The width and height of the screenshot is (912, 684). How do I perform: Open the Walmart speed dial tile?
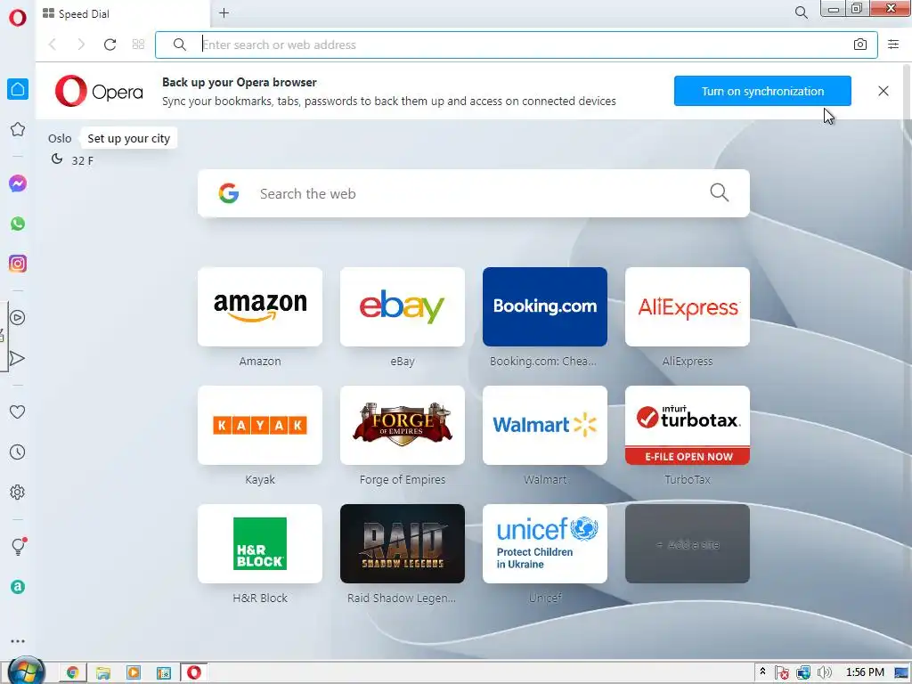point(545,425)
